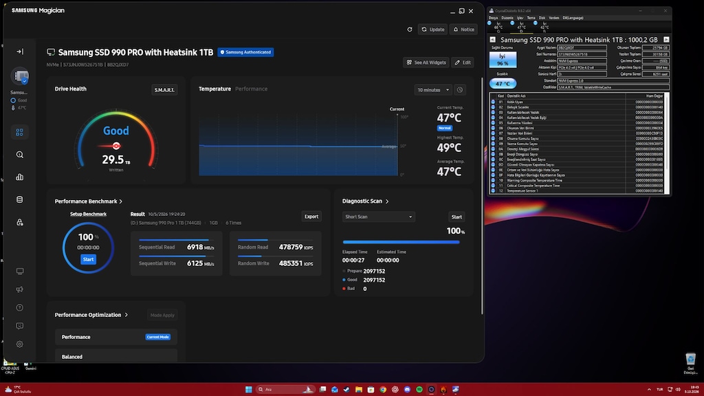This screenshot has width=704, height=396.
Task: Click the İyi 96 % health status box
Action: click(x=503, y=60)
